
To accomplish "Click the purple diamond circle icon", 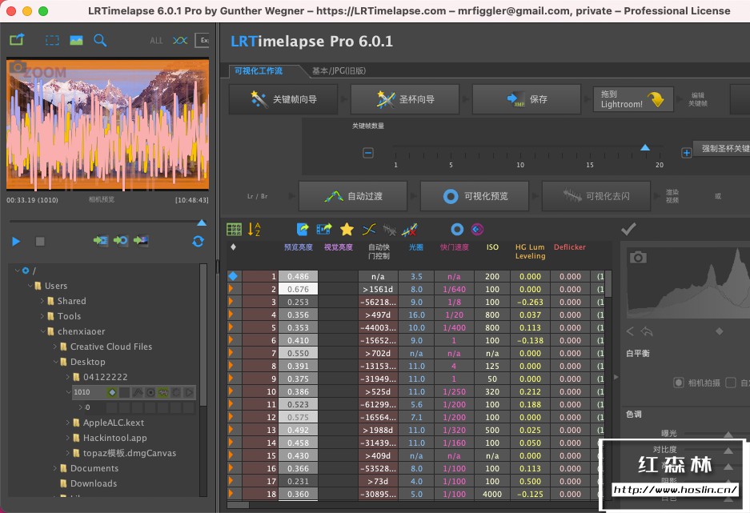I will click(x=477, y=230).
